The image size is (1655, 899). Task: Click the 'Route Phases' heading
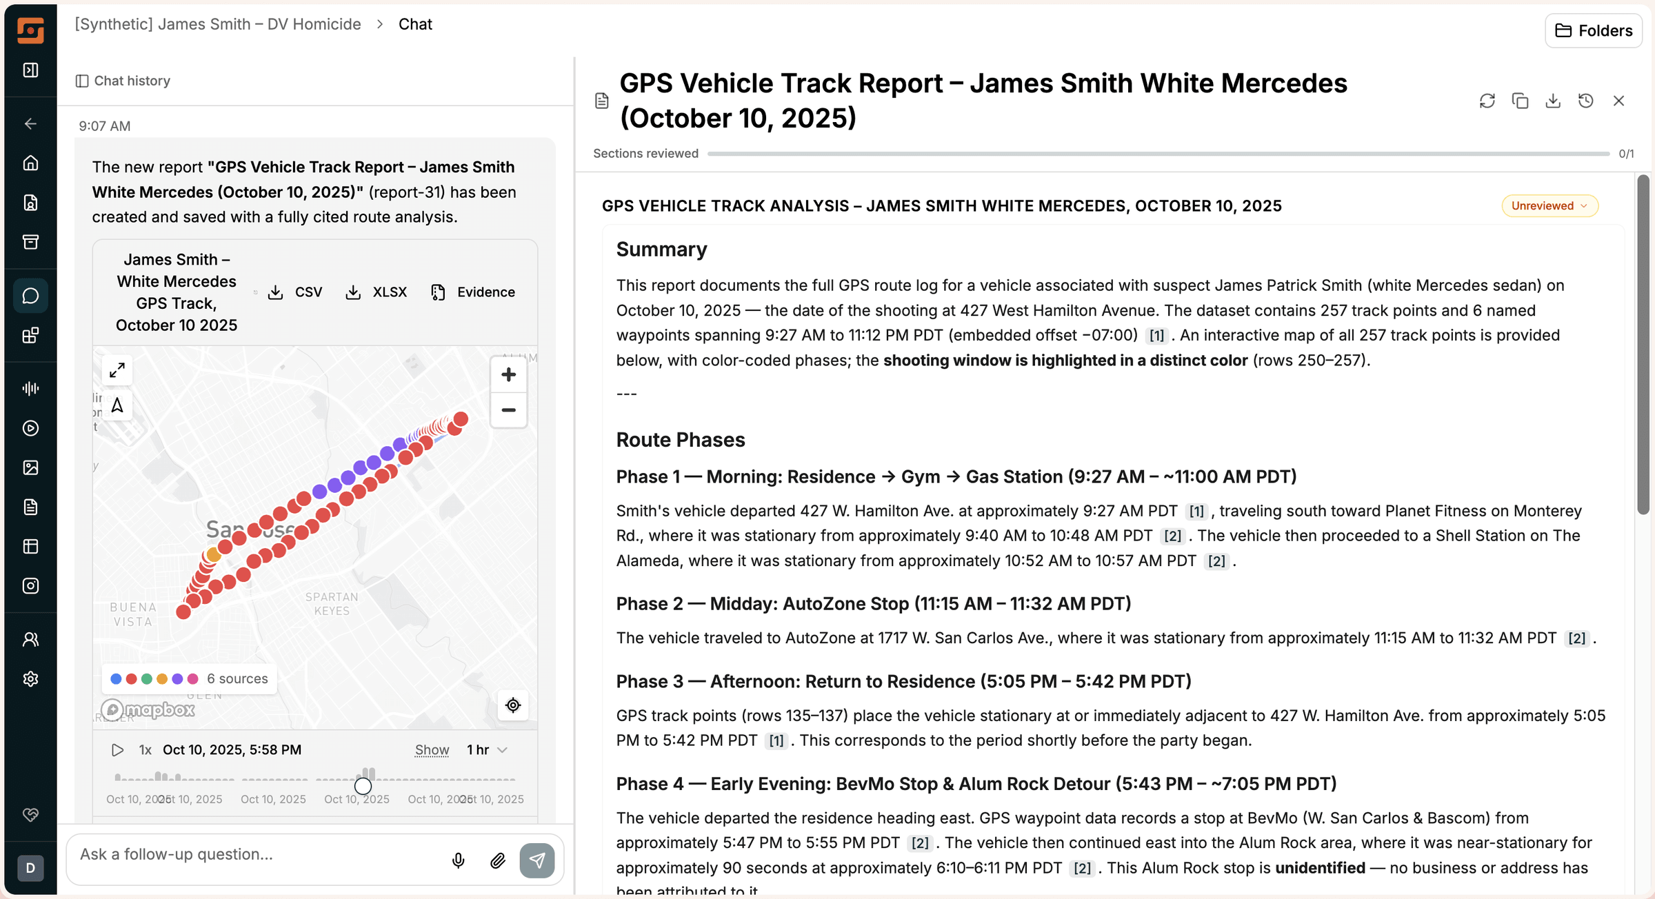coord(681,440)
